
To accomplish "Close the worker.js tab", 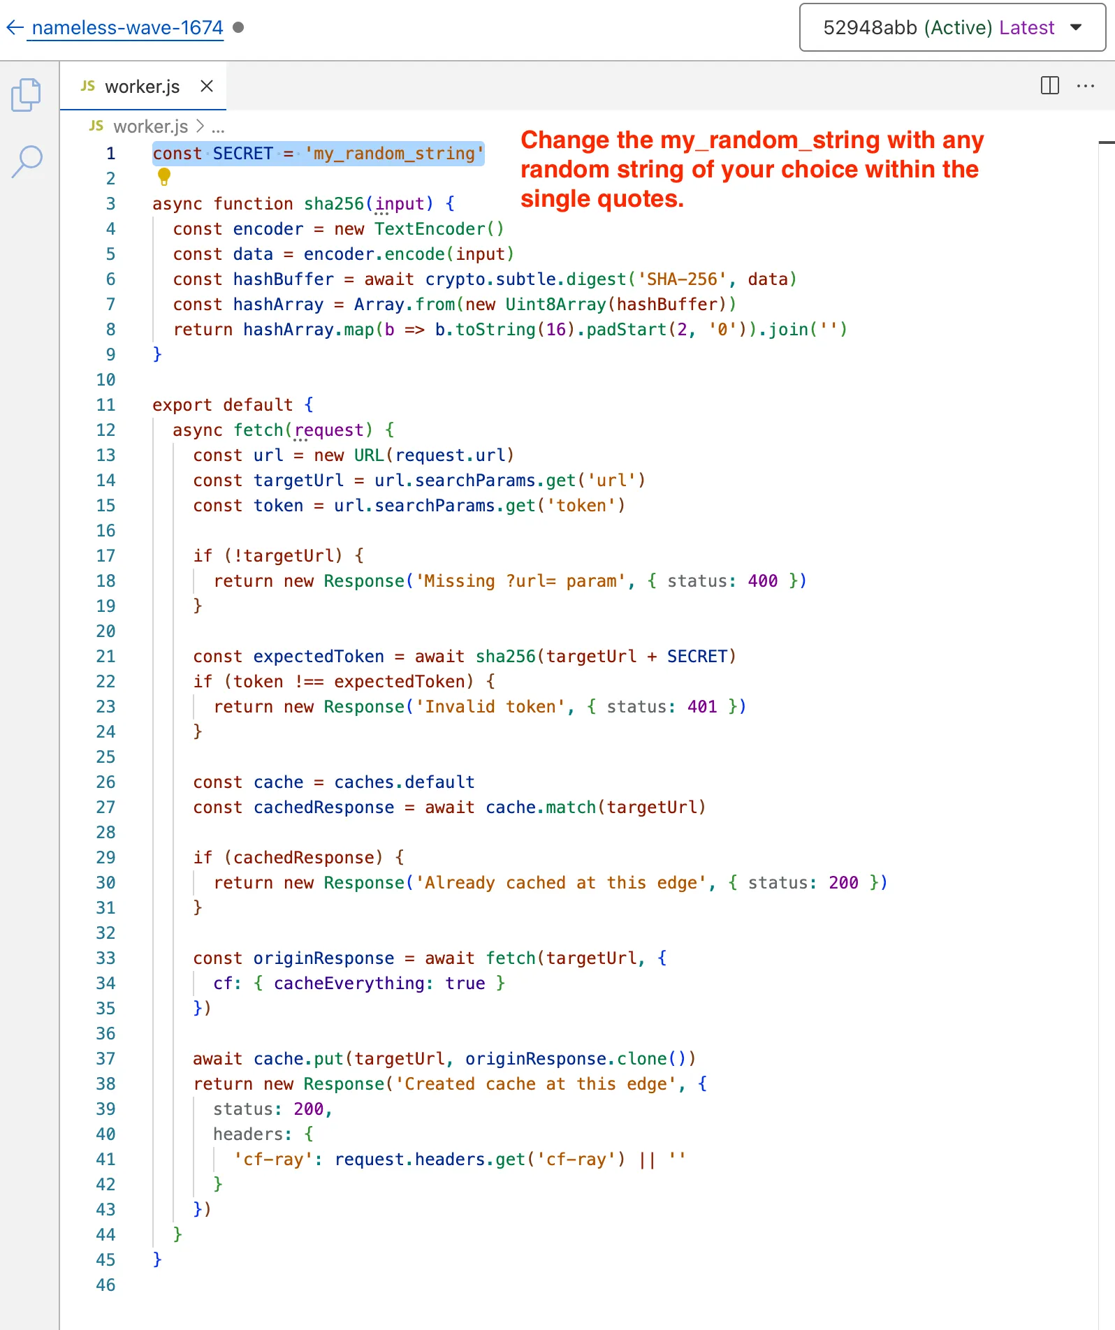I will [x=207, y=86].
